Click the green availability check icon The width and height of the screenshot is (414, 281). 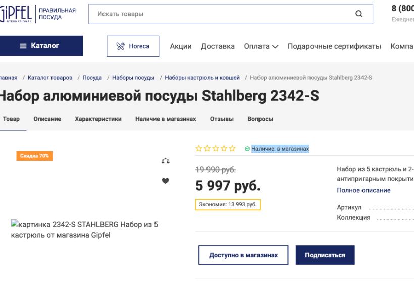(x=247, y=149)
